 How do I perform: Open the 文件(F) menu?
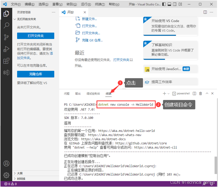pyautogui.click(x=16, y=4)
